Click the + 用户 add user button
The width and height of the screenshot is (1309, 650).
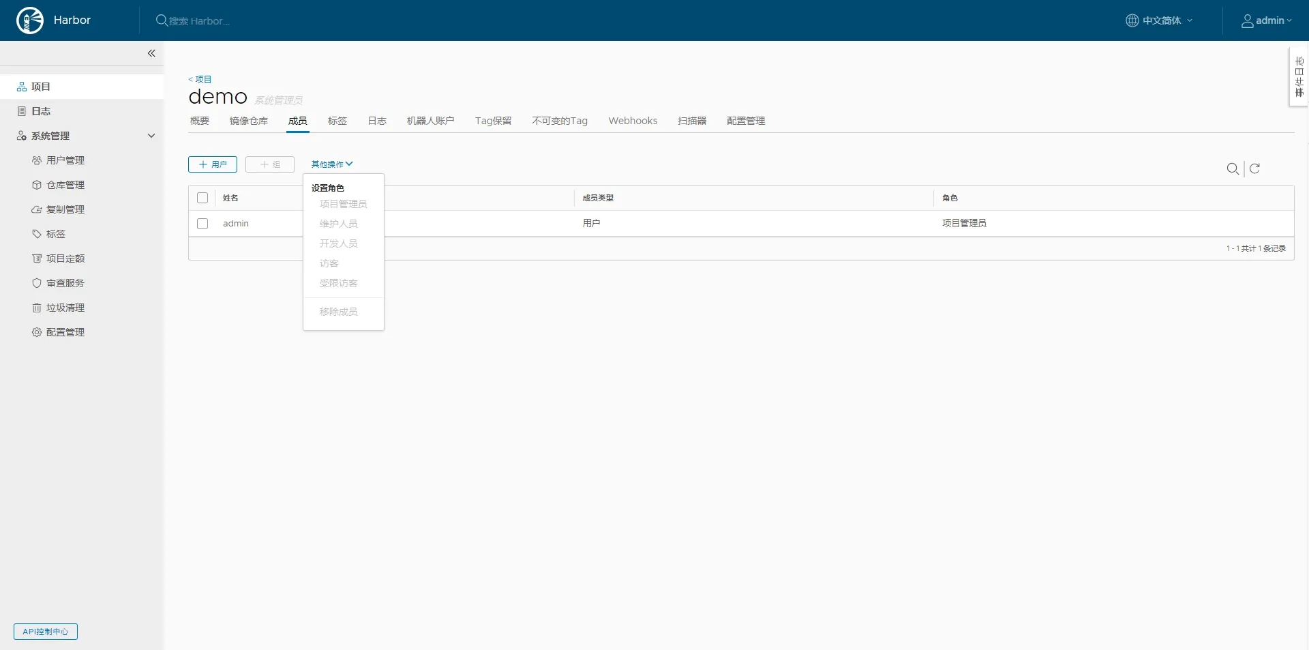tap(213, 164)
